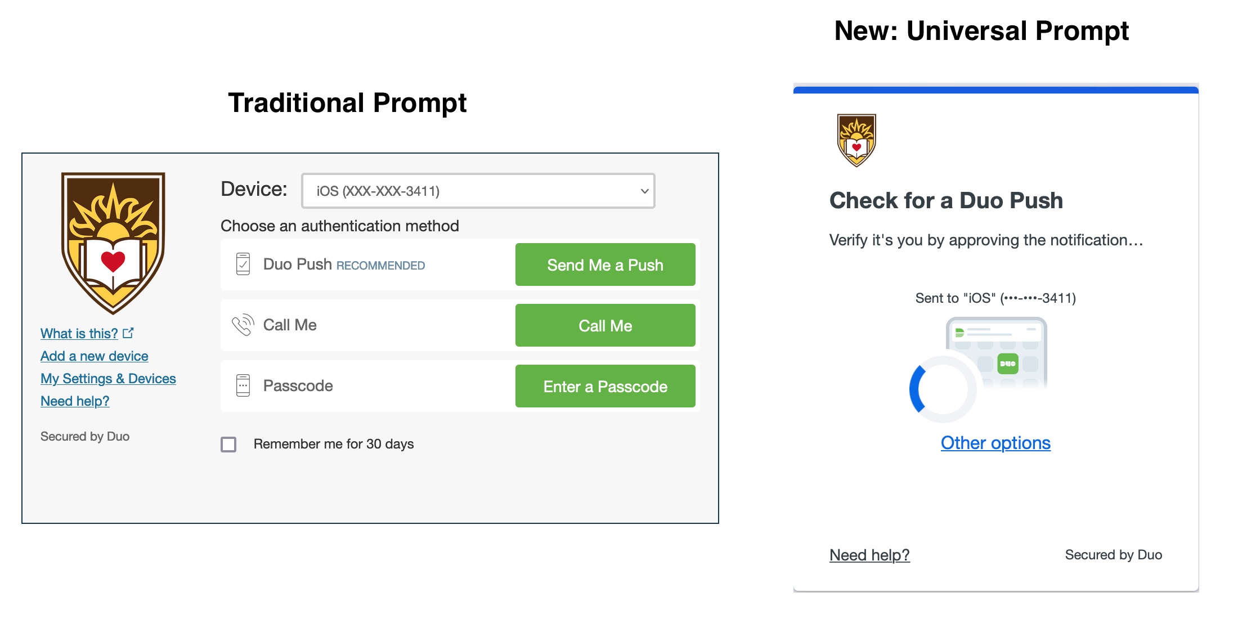The height and width of the screenshot is (619, 1238).
Task: Open Add a new device link
Action: pyautogui.click(x=95, y=356)
